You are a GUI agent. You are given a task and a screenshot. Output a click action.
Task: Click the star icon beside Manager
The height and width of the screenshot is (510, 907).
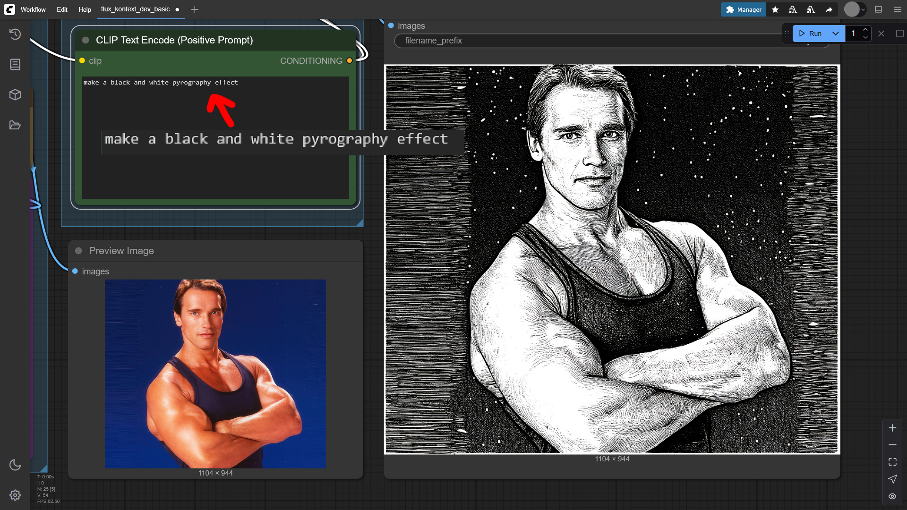(775, 9)
